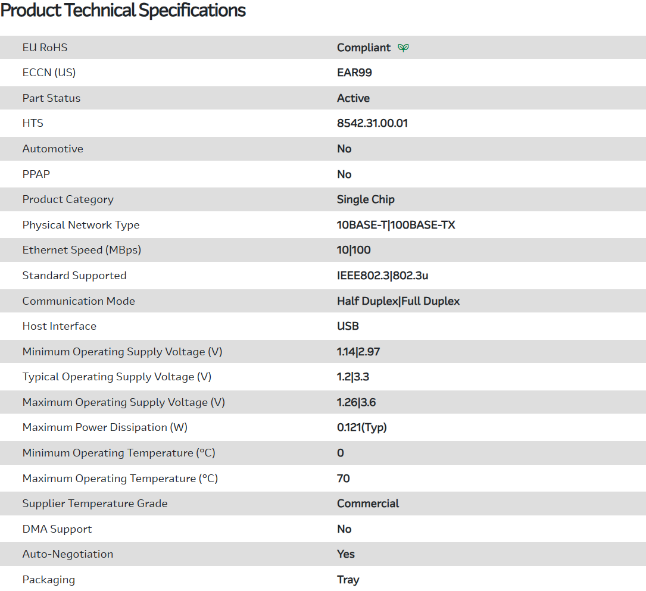Click the Part Status 'Active' value
Screen dimensions: 646x591
pyautogui.click(x=353, y=98)
